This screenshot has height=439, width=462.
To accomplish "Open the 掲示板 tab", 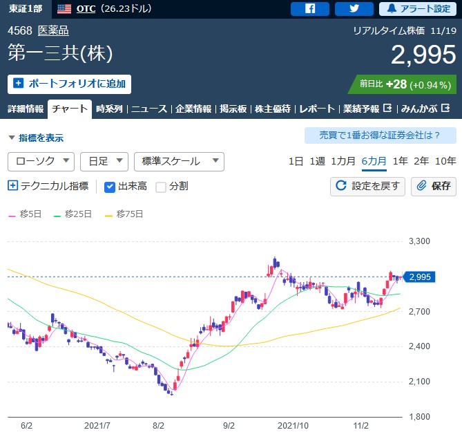I will [233, 109].
